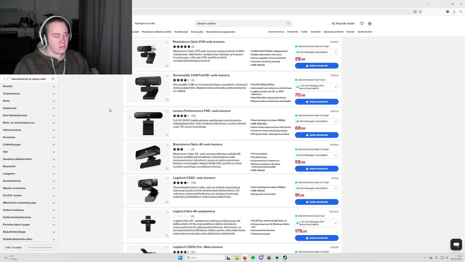Add Streamplify CAM Full HD to favorites heart
465x262 pixels.
coord(167,76)
